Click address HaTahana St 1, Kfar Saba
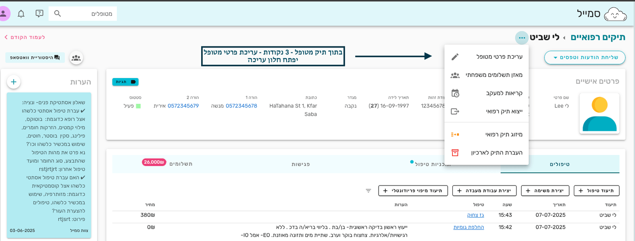The height and width of the screenshot is (241, 635). pos(293,110)
